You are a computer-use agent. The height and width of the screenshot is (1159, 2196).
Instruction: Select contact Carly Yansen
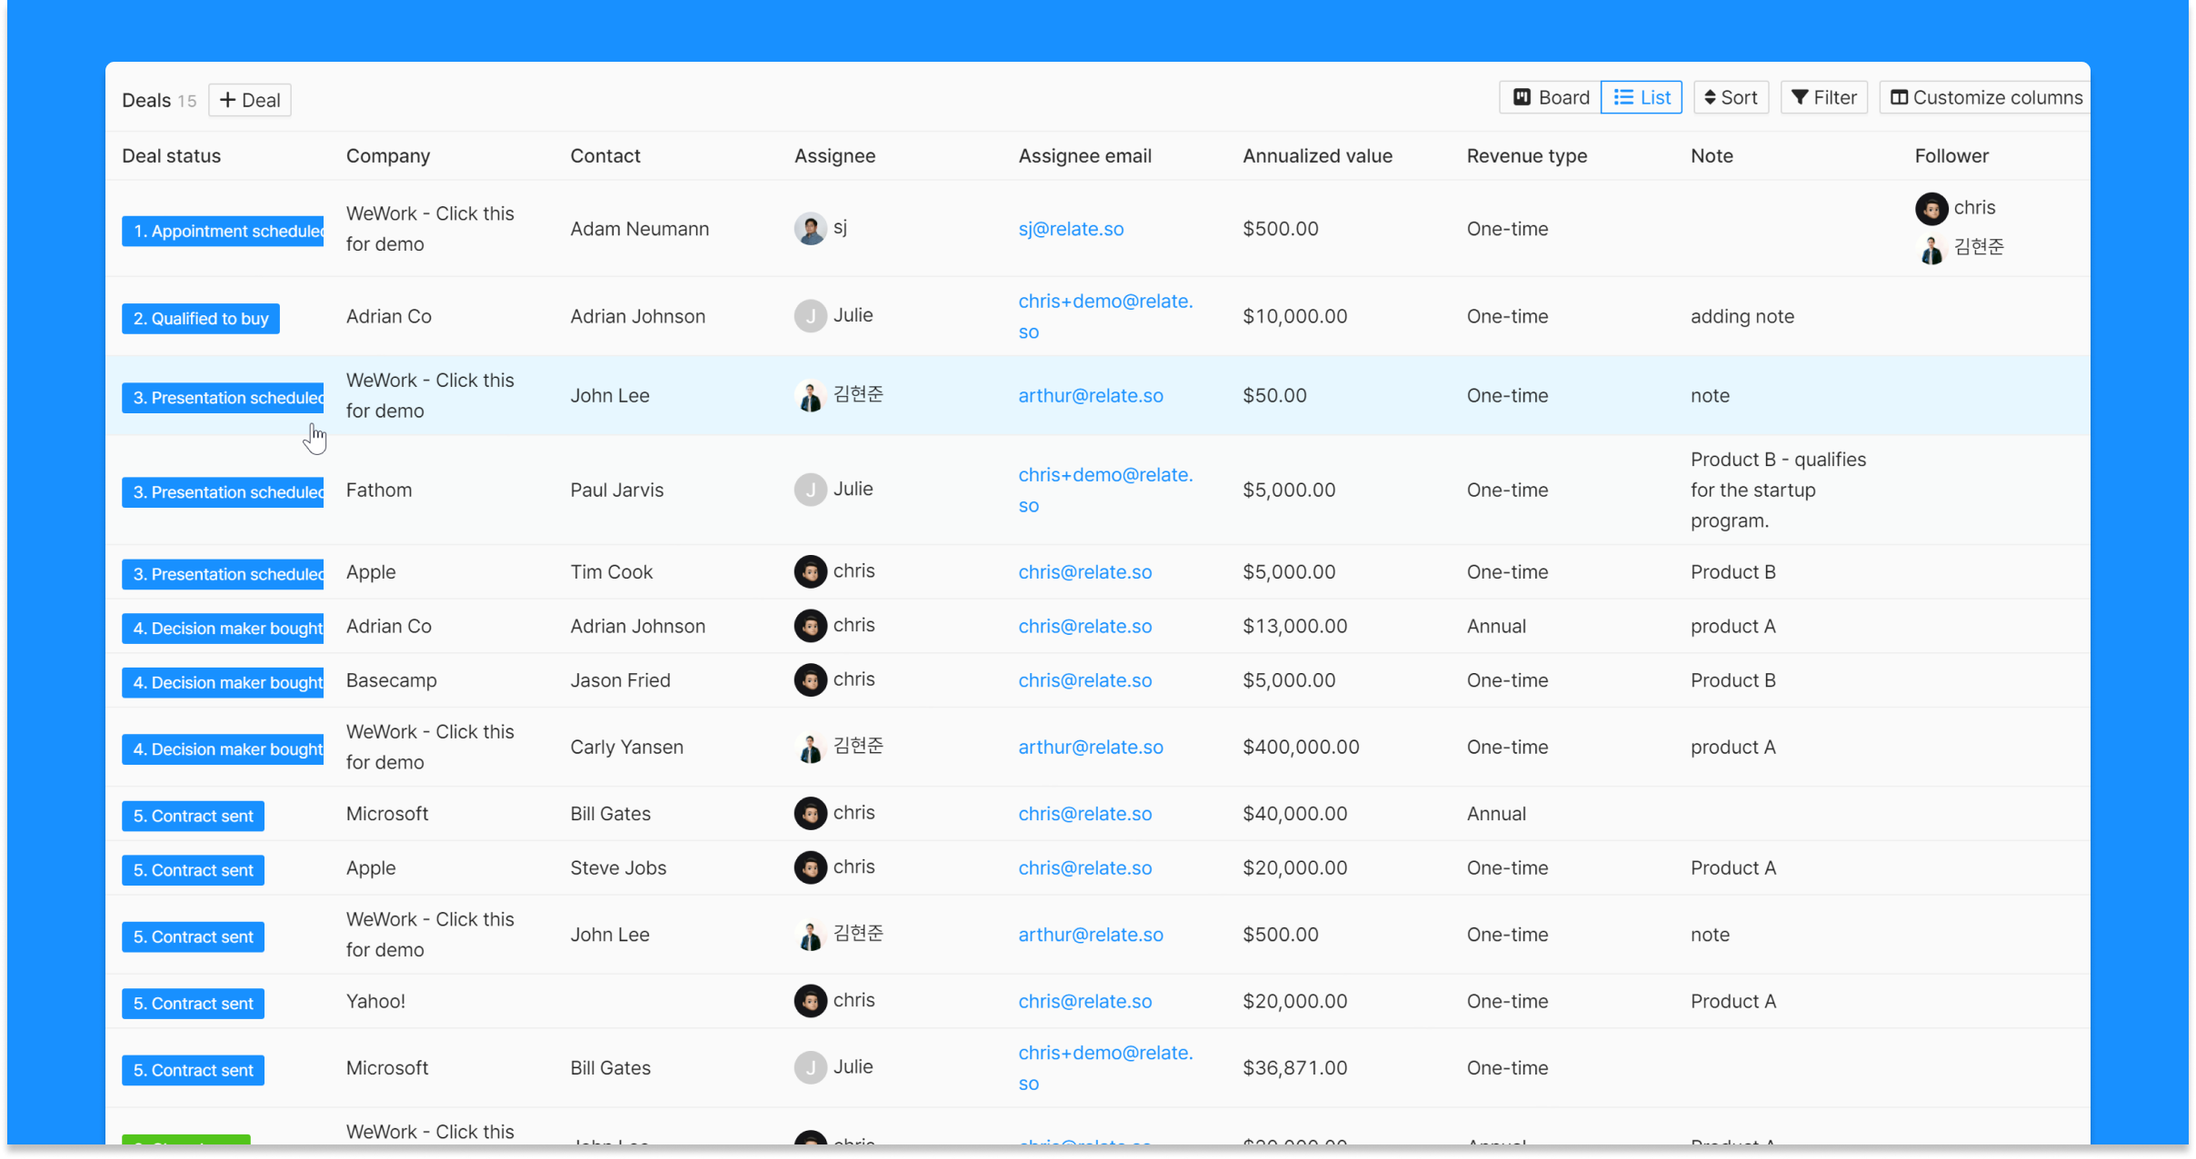[626, 747]
